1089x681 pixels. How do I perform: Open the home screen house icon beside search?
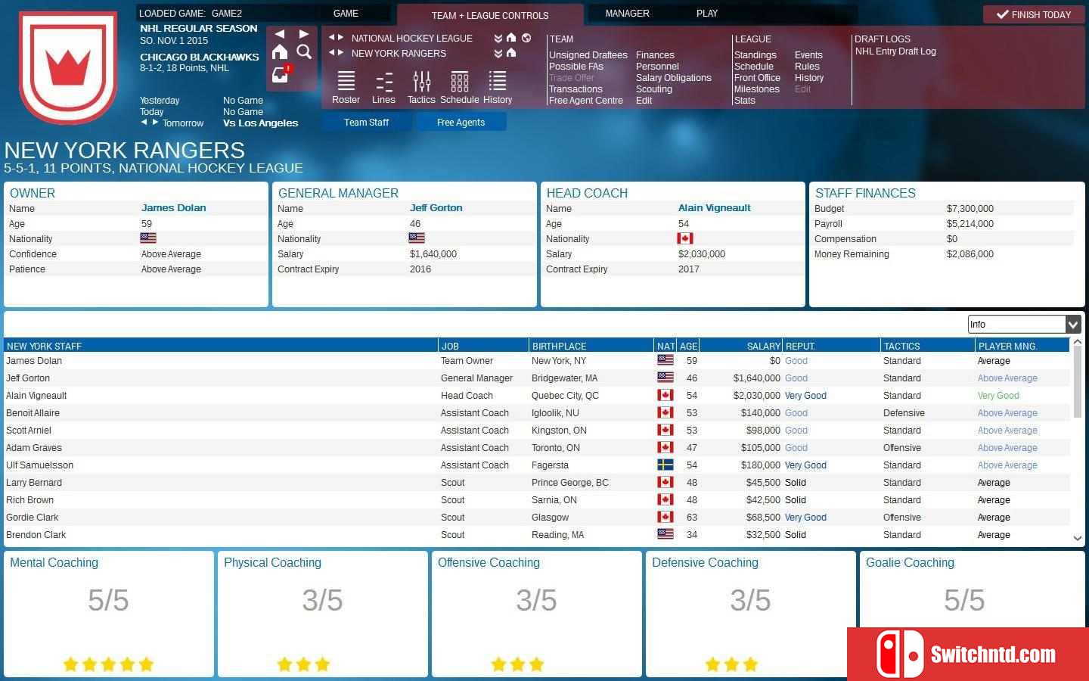pos(280,51)
